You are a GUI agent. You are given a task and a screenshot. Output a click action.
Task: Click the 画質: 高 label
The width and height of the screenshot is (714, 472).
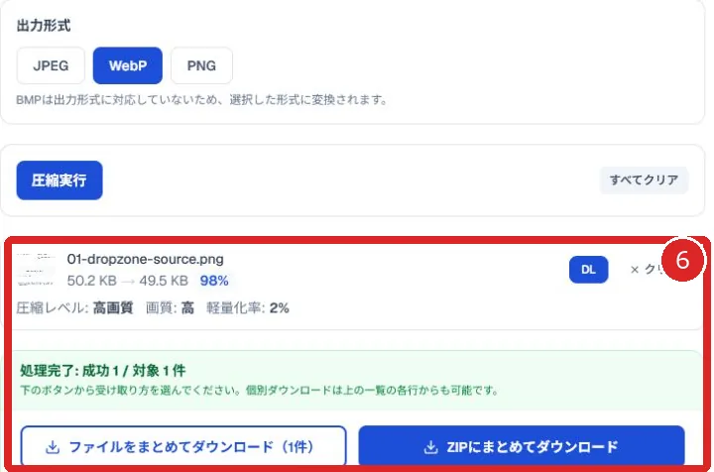pos(170,308)
